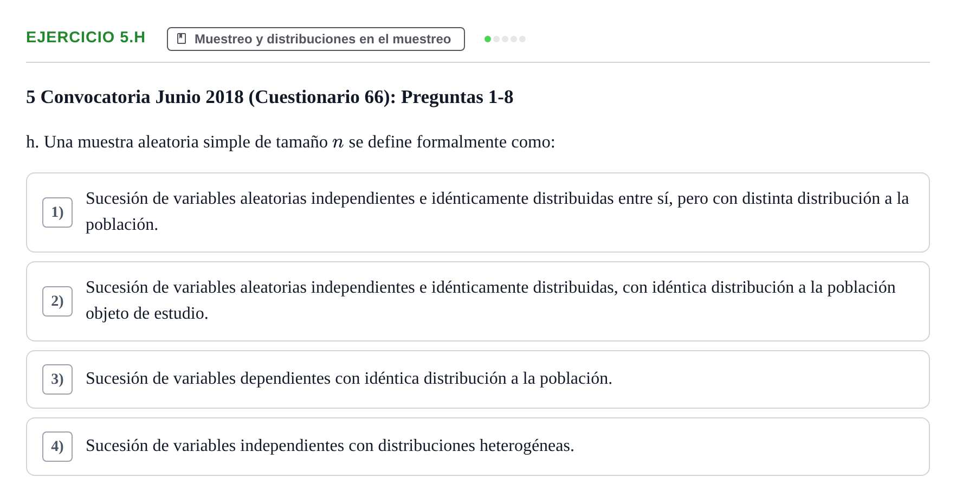The height and width of the screenshot is (503, 956).
Task: Click answer text 'con idéntica distribución a la población objeto de estudio'
Action: coord(490,300)
